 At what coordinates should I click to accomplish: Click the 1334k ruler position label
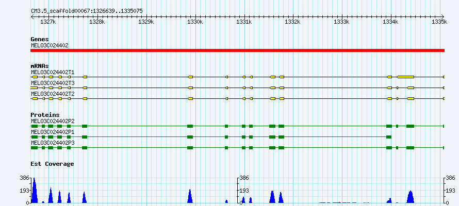[391, 22]
